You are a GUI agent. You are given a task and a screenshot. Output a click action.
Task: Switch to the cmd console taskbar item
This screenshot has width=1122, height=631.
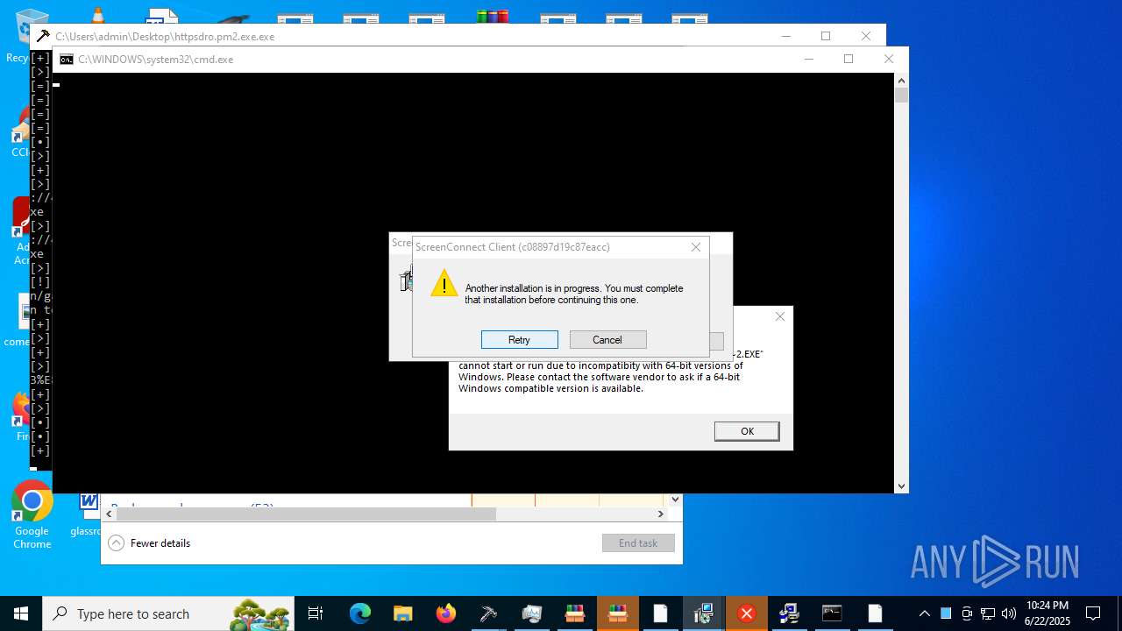832,613
